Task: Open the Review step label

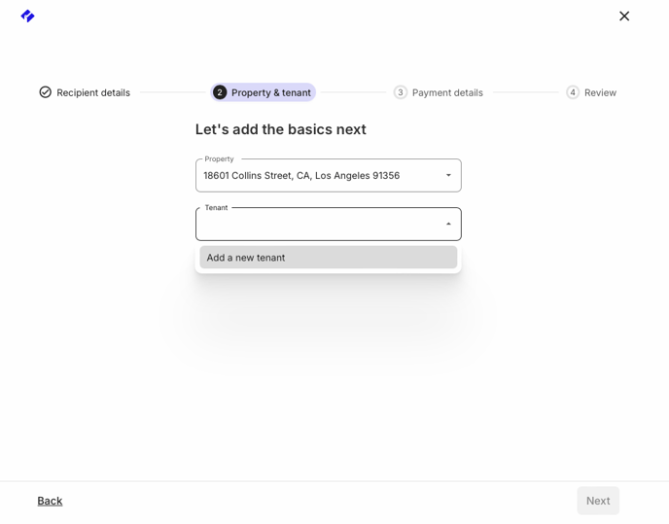Action: 600,92
